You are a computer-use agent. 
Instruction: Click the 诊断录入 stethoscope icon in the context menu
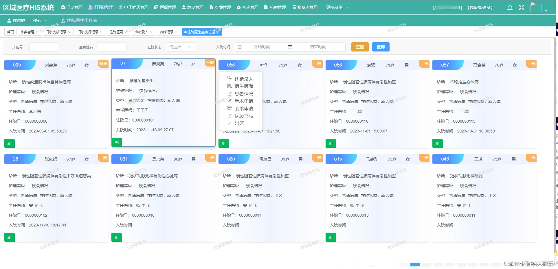(229, 79)
